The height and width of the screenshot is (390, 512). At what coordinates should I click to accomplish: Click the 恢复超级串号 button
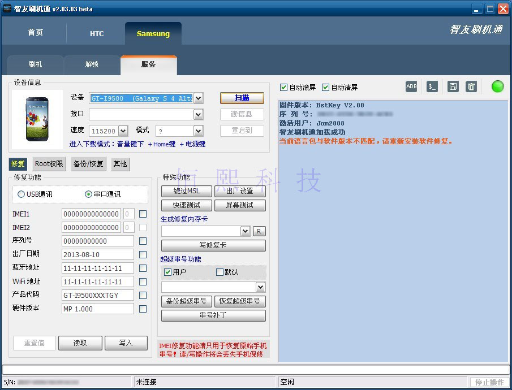(240, 301)
